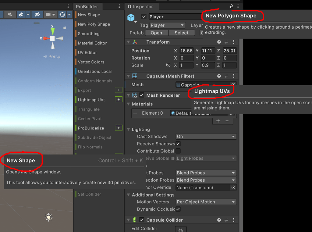Click the Inspector lock icon

231,6
